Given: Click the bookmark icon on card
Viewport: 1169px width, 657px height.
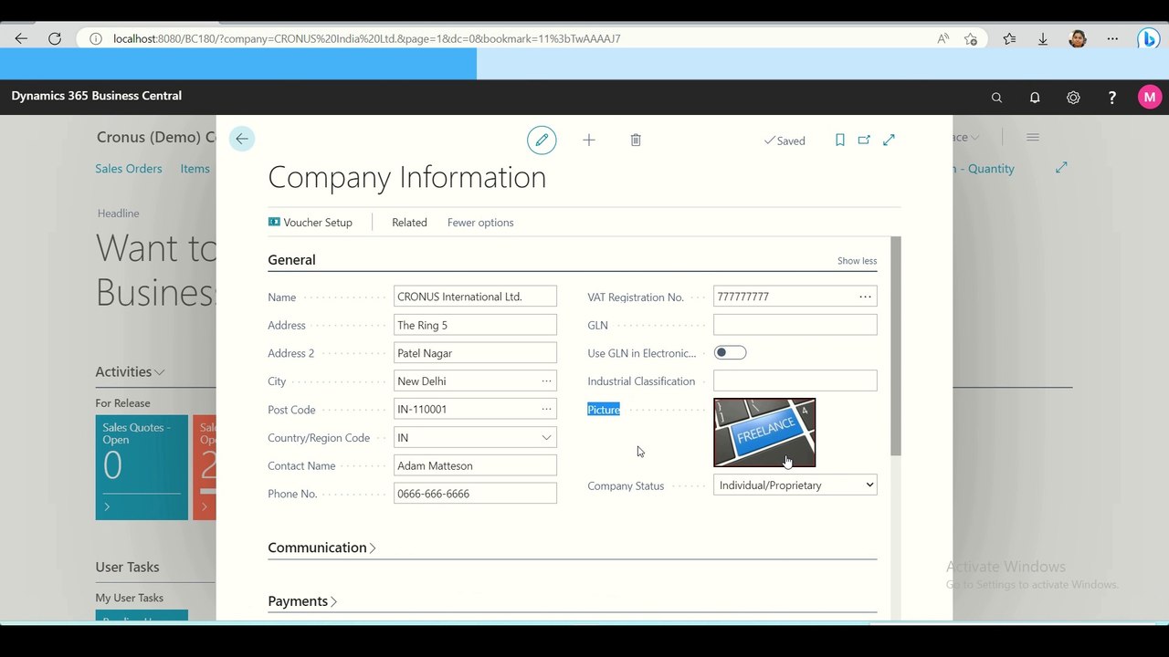Looking at the screenshot, I should click(x=840, y=140).
